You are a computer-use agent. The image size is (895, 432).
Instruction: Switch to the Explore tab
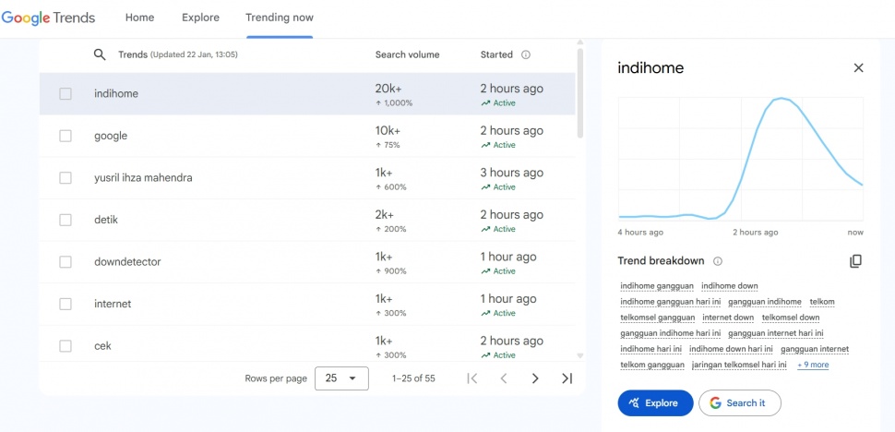(x=200, y=18)
